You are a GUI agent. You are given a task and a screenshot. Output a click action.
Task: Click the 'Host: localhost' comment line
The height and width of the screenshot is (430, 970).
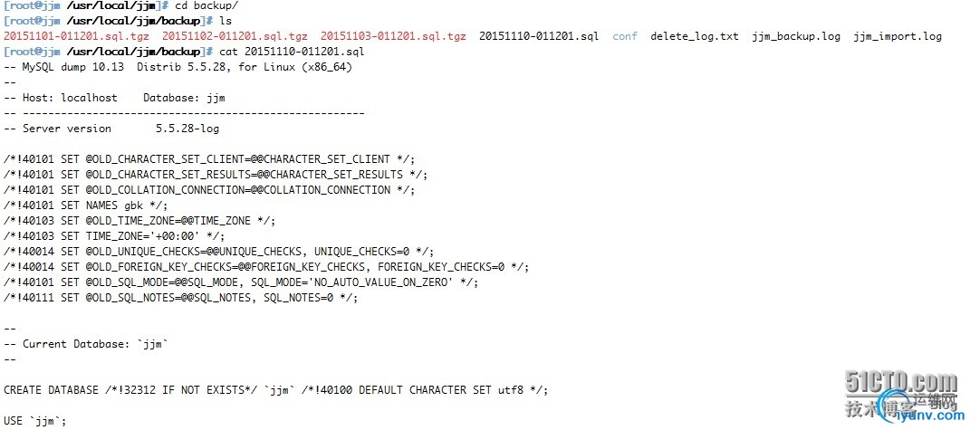tap(86, 98)
